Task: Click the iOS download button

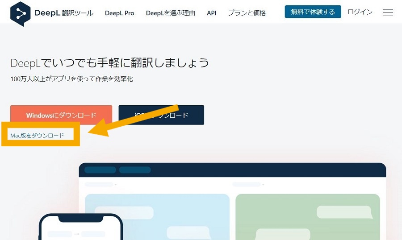Action: (x=161, y=115)
